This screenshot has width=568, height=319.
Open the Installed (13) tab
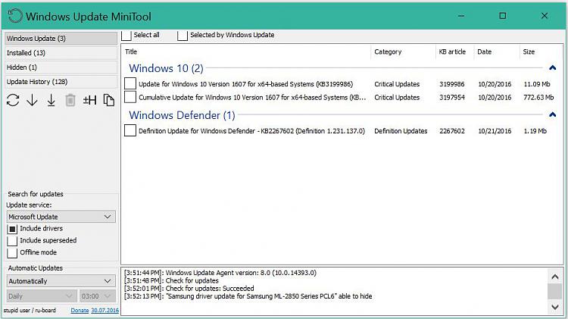(x=61, y=53)
